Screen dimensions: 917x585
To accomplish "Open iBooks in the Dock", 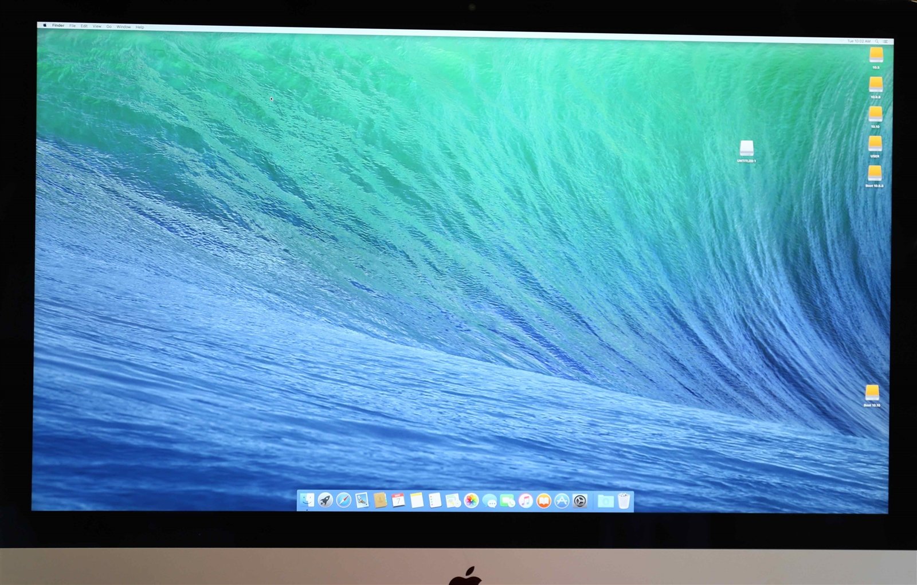I will pyautogui.click(x=544, y=501).
